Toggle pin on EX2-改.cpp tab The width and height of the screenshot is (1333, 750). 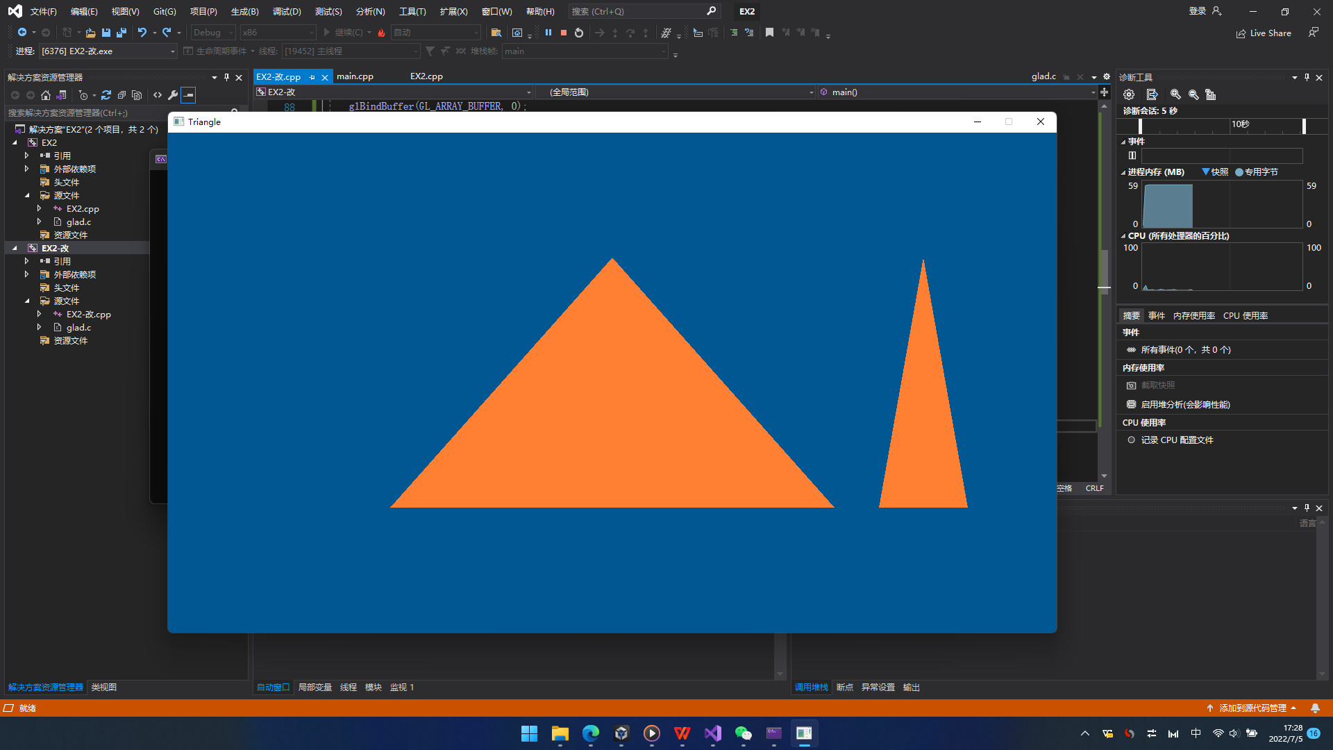click(312, 77)
